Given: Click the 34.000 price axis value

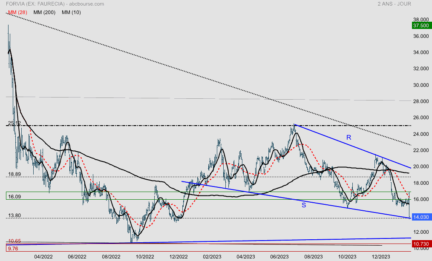Looking at the screenshot, I should pyautogui.click(x=421, y=52).
